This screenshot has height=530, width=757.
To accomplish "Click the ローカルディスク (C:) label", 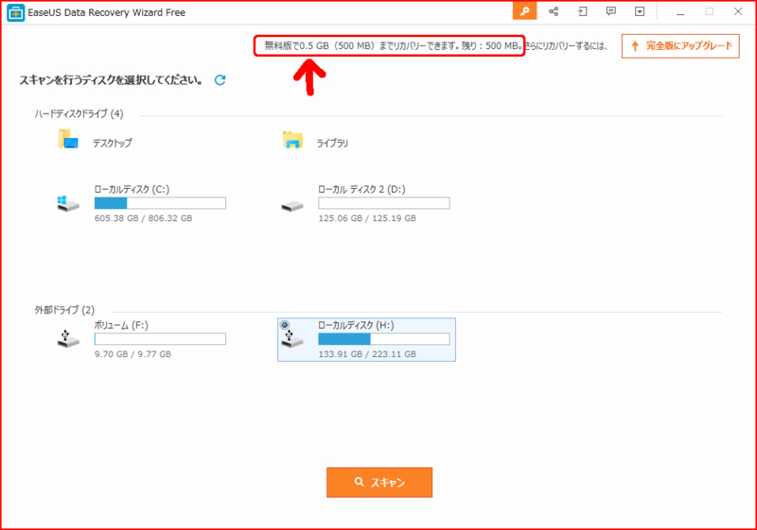I will [132, 189].
